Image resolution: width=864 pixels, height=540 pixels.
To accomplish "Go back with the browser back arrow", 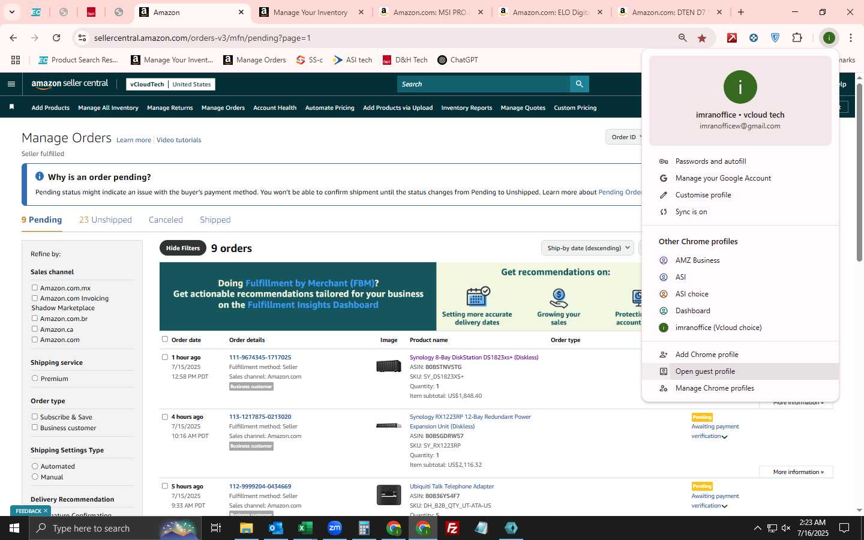I will (13, 38).
